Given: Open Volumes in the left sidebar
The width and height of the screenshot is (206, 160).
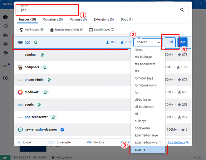Looking at the screenshot, I should click(x=5, y=35).
